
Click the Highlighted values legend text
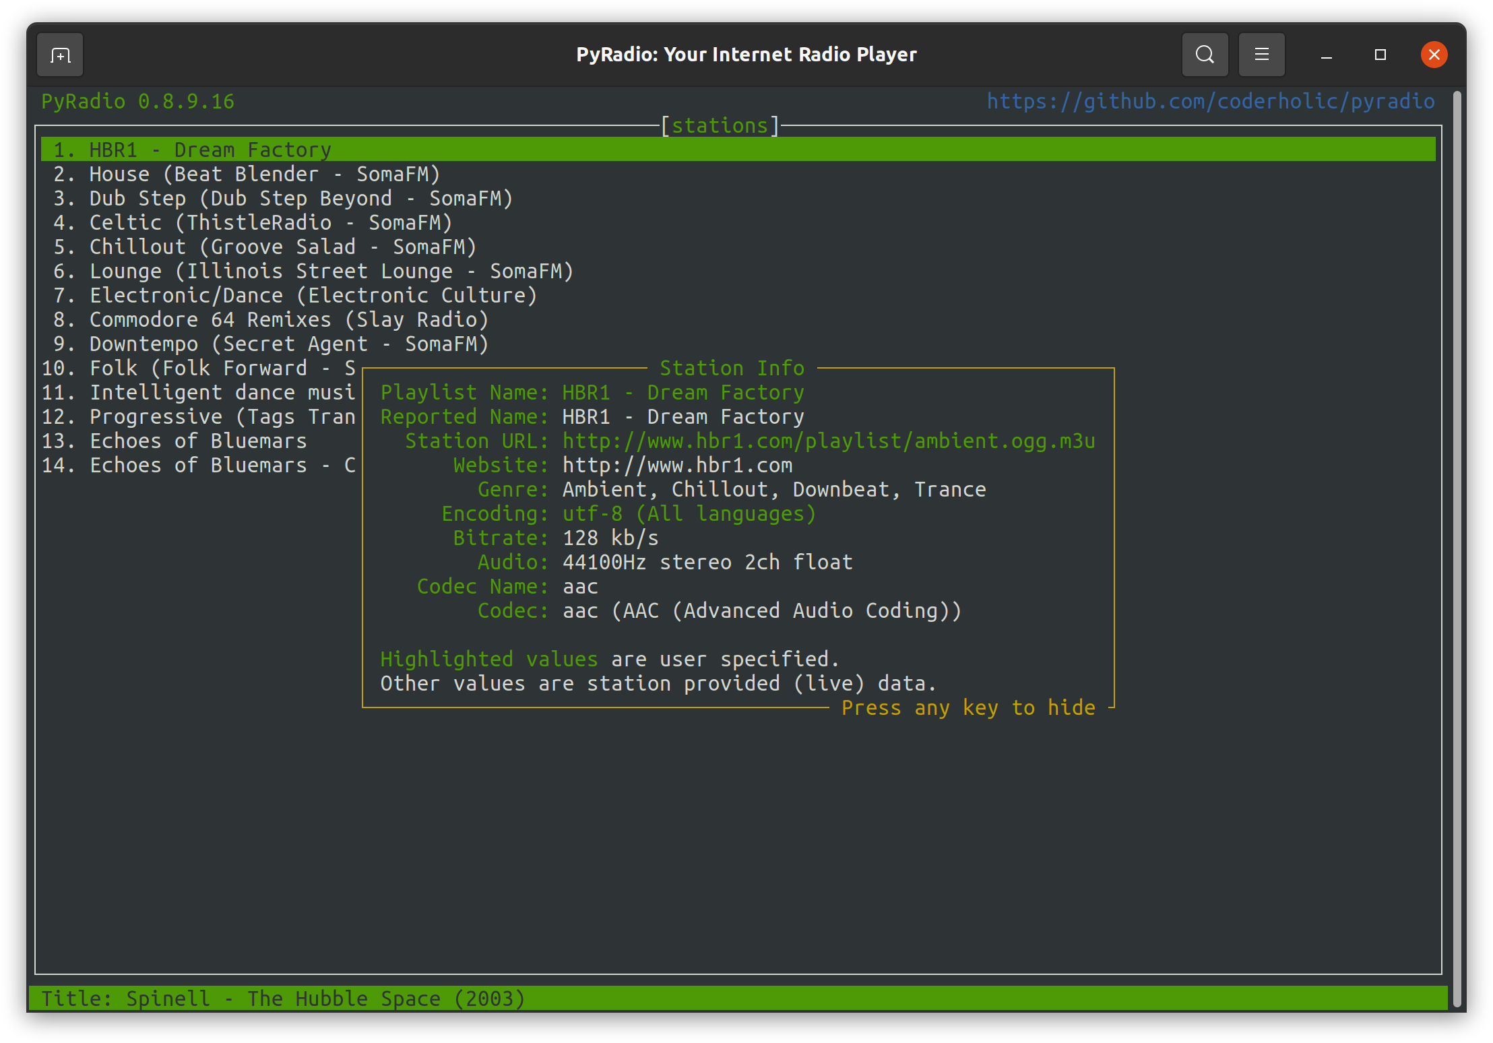[489, 659]
